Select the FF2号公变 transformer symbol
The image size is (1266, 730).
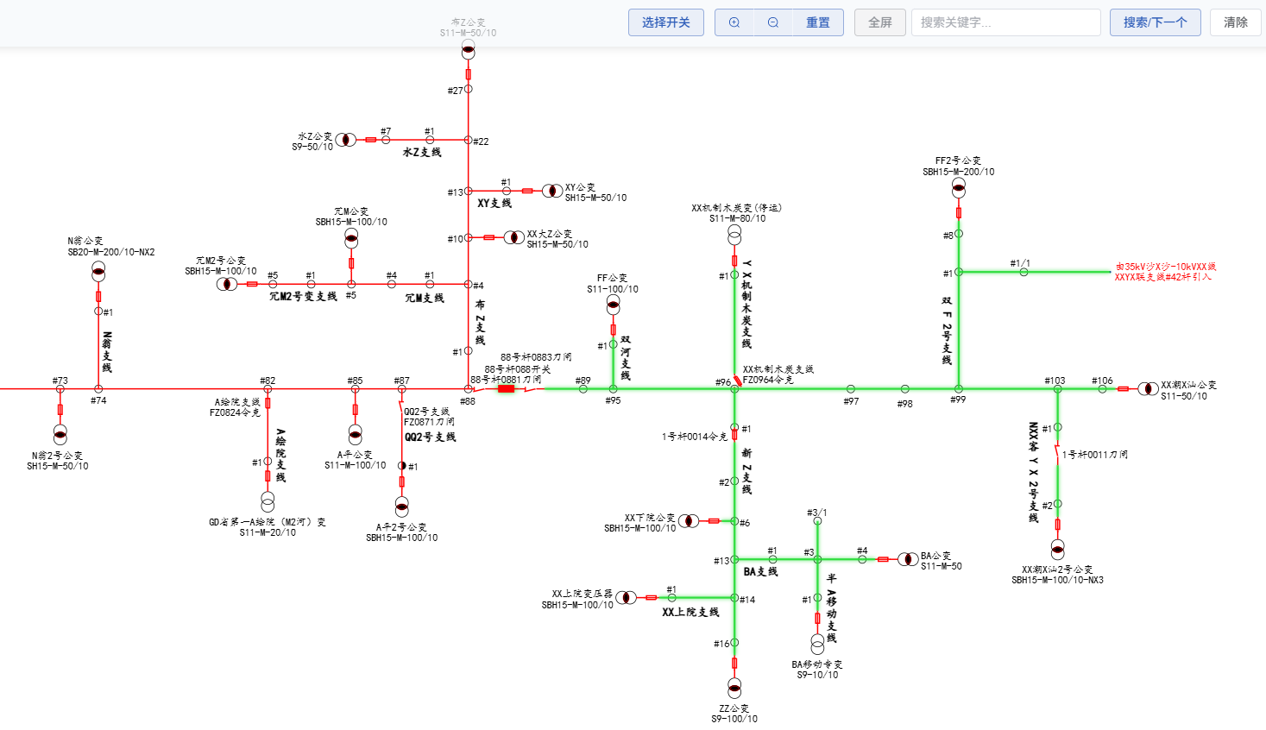[959, 187]
